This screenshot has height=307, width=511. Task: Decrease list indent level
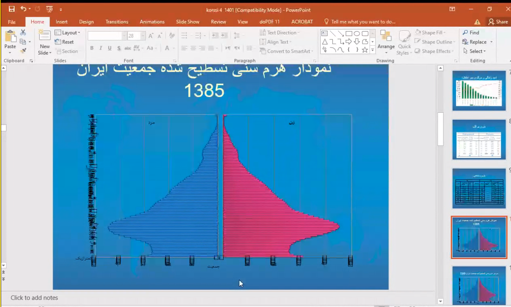pyautogui.click(x=215, y=36)
